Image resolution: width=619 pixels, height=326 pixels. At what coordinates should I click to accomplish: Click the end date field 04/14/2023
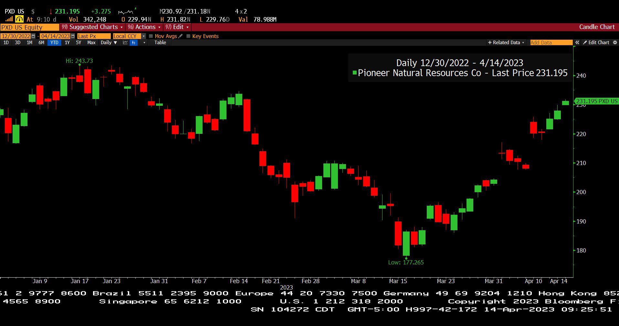click(x=55, y=36)
